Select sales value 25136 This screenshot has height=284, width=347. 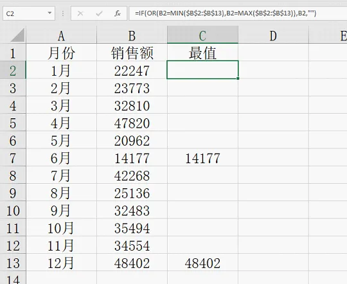click(132, 193)
